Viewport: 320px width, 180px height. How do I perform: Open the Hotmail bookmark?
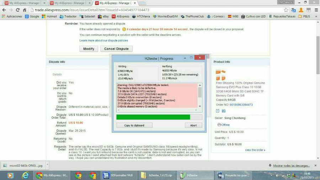[49, 16]
